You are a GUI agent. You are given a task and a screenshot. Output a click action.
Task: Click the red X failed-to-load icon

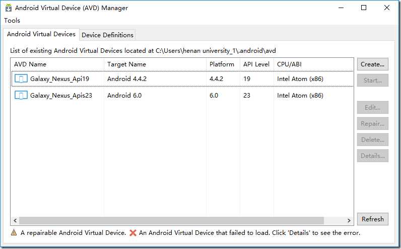132,233
